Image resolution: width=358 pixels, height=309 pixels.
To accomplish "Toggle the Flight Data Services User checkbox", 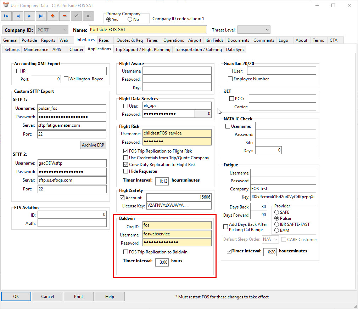I will tap(125, 106).
